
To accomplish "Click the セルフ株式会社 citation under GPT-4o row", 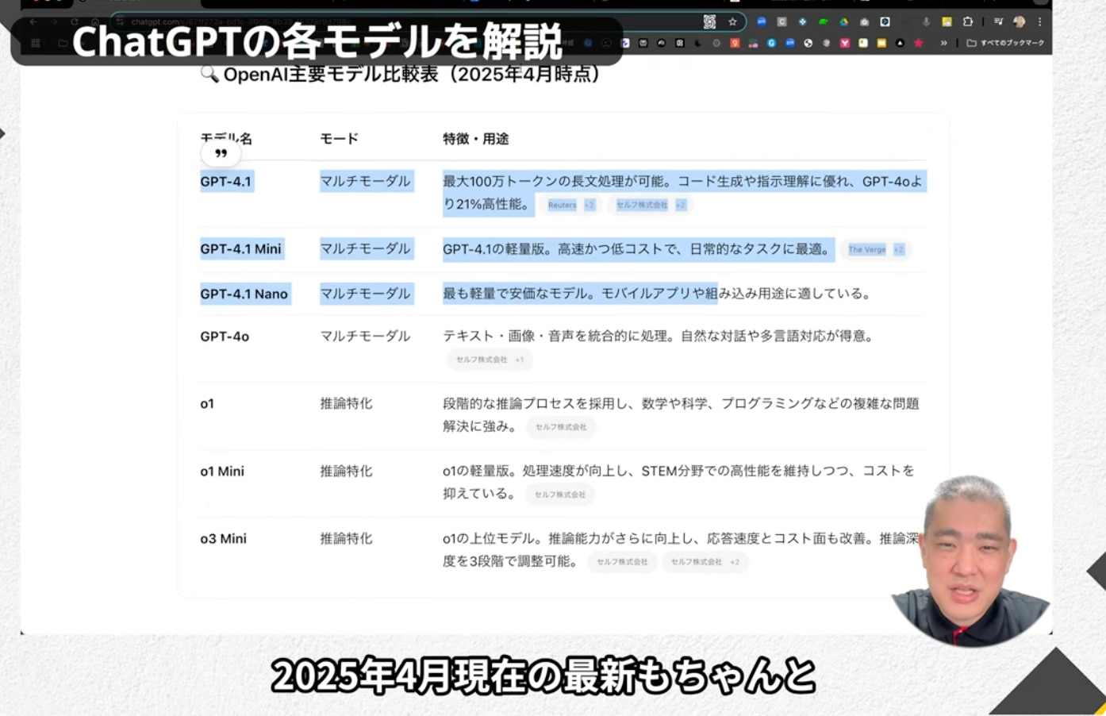I will [x=481, y=360].
